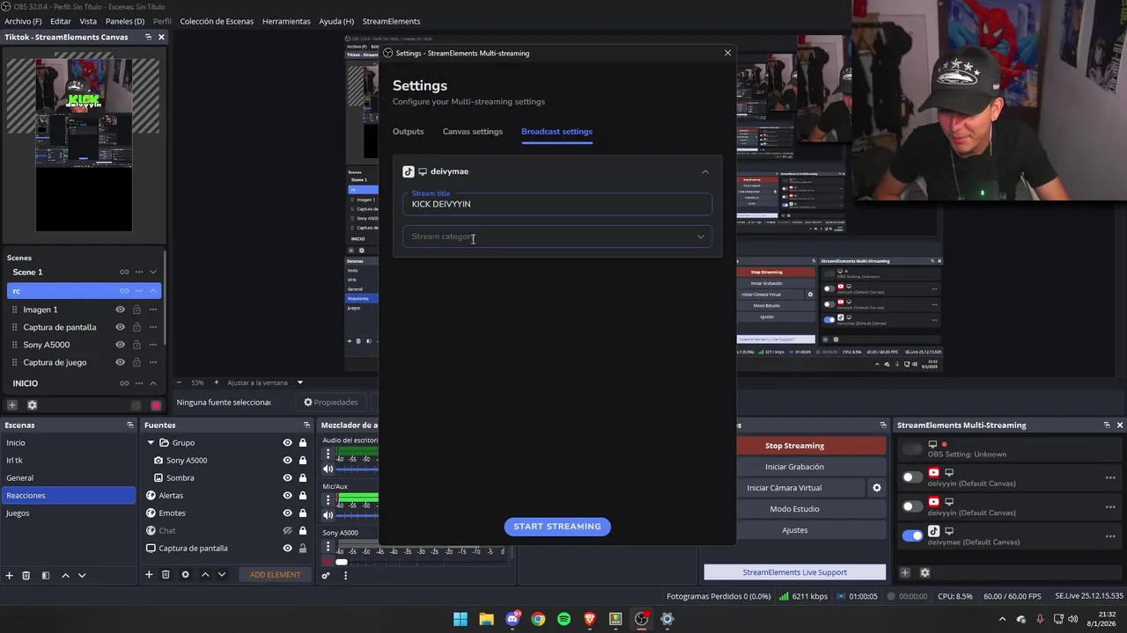
Task: Add a new scene in Escenas panel
Action: point(9,575)
